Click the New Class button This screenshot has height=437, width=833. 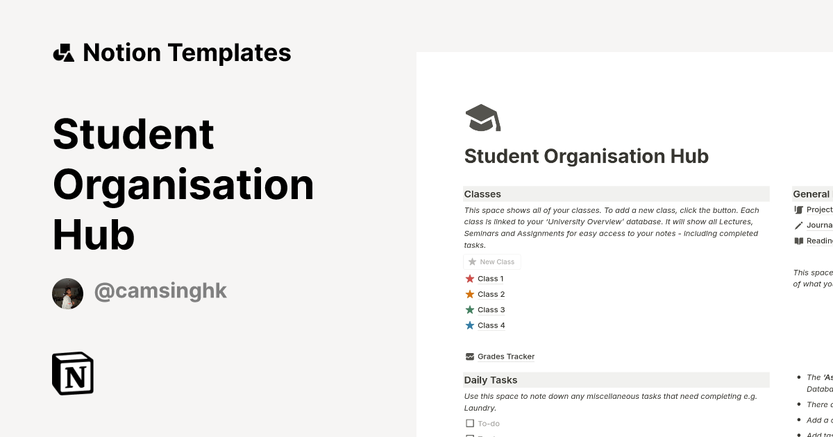[492, 262]
